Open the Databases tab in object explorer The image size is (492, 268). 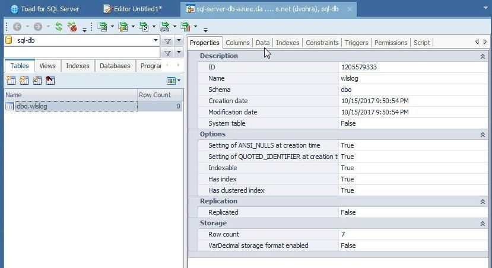tap(115, 66)
